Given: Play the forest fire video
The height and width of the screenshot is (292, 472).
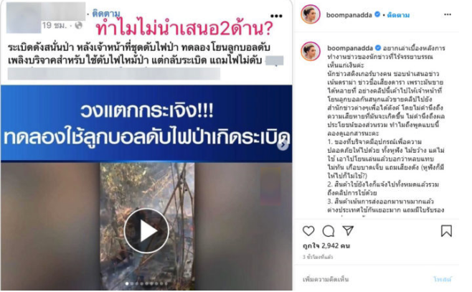Looking at the screenshot, I should click(x=146, y=230).
